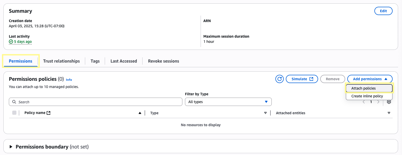
Task: Click external link icon beside Policy name
Action: [x=48, y=113]
